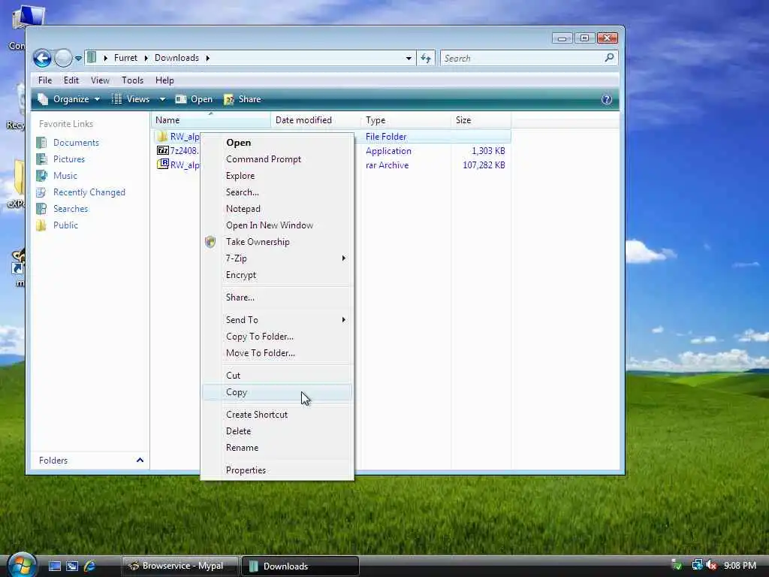Sort by Name column header
769x577 pixels.
coord(210,120)
